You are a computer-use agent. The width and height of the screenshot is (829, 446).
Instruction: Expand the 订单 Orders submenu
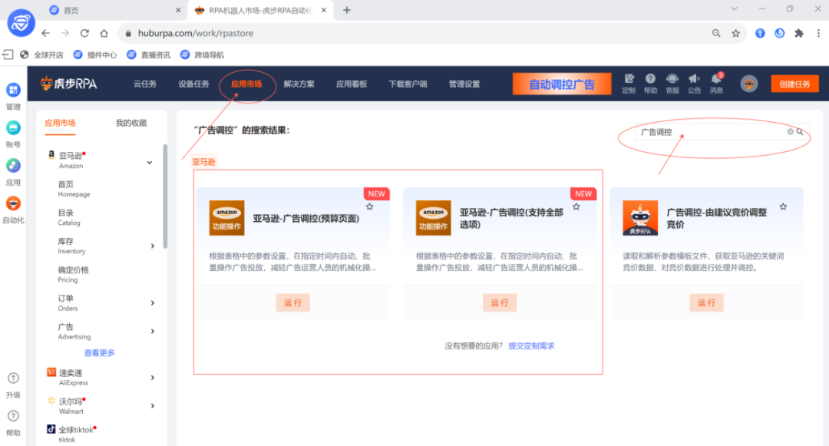click(153, 302)
